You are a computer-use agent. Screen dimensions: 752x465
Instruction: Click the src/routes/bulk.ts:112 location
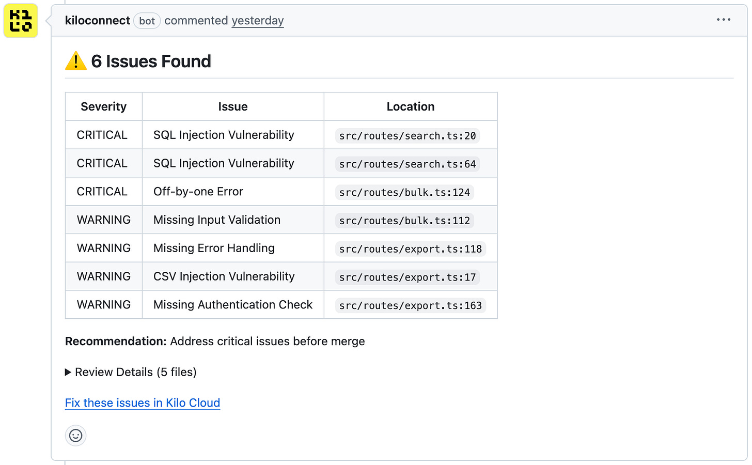[x=404, y=221]
